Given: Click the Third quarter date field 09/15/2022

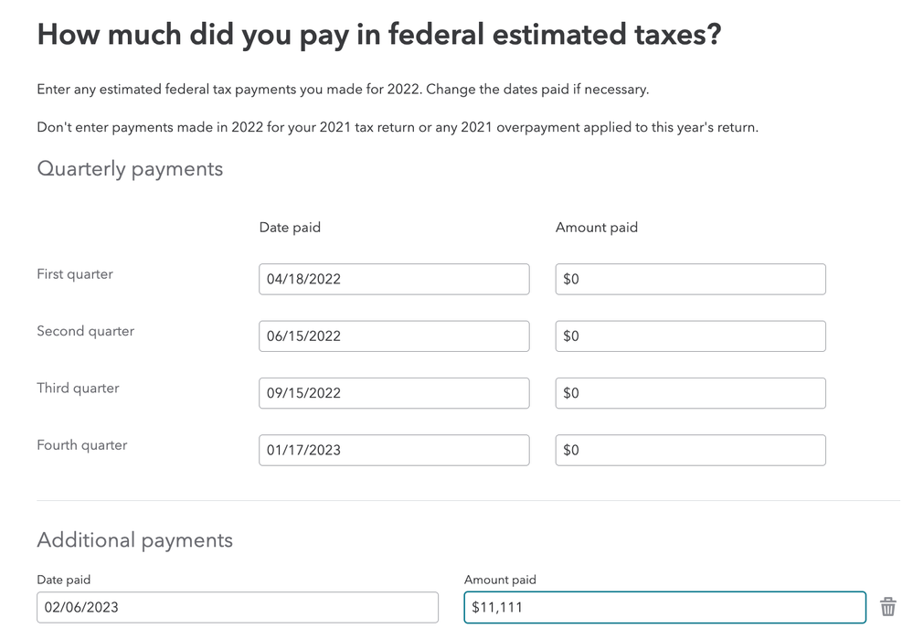Looking at the screenshot, I should pos(394,393).
